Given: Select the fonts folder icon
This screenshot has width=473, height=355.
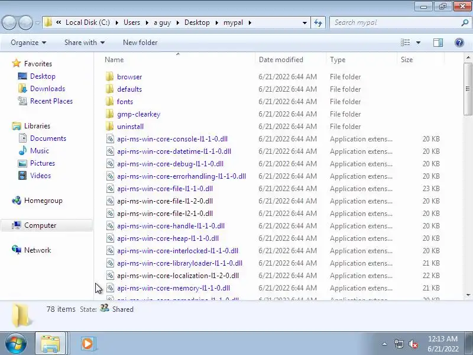Looking at the screenshot, I should tap(110, 101).
